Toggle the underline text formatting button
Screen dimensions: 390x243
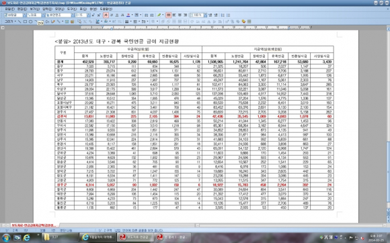tap(117, 15)
